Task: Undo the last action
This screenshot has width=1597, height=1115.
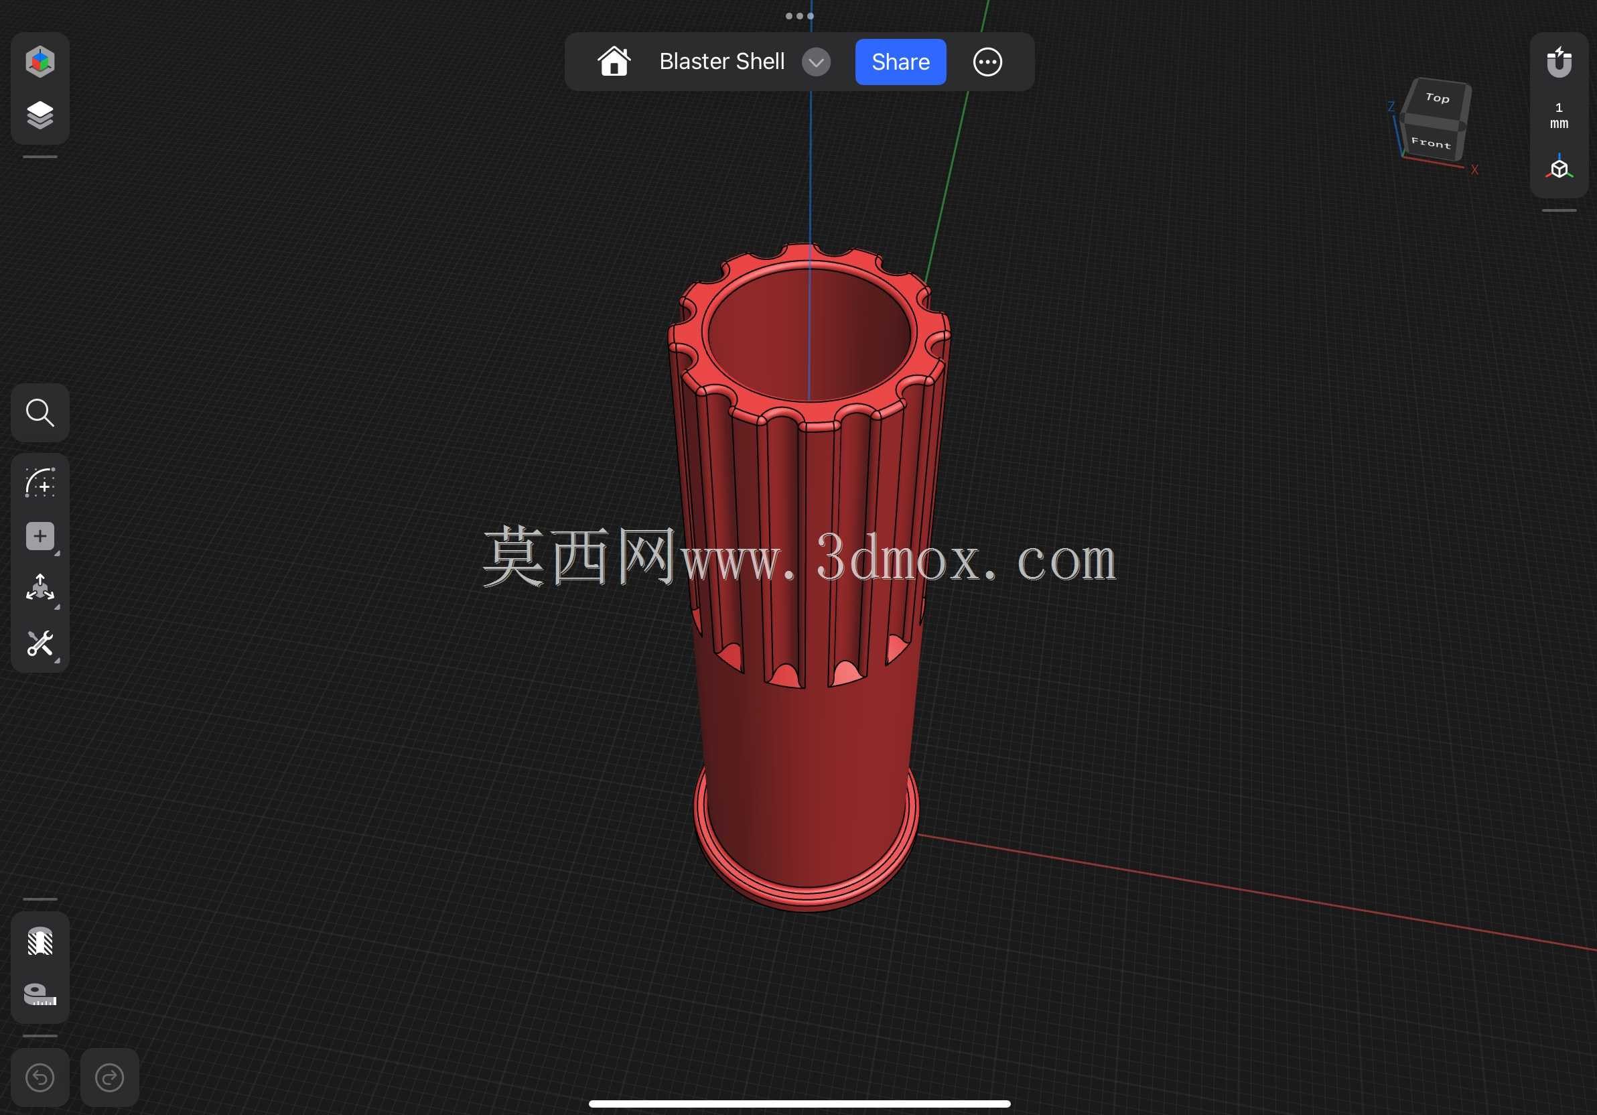Action: pos(40,1077)
